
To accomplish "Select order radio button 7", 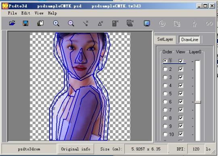I will click(x=165, y=110).
